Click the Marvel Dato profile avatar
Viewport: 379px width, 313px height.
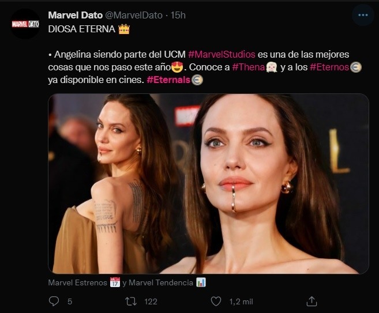(x=26, y=25)
